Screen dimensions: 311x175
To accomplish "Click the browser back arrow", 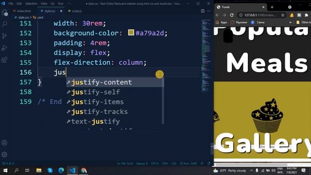I will tap(217, 15).
